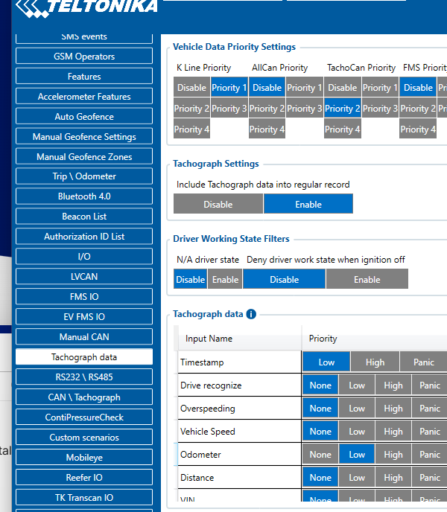Click the Priority column header

pos(375,339)
